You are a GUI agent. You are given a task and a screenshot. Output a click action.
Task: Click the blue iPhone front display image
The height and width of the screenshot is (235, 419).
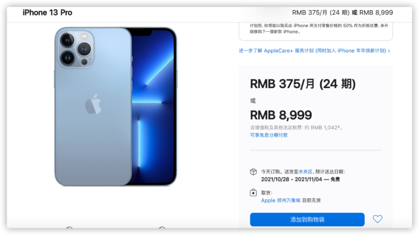coord(154,106)
